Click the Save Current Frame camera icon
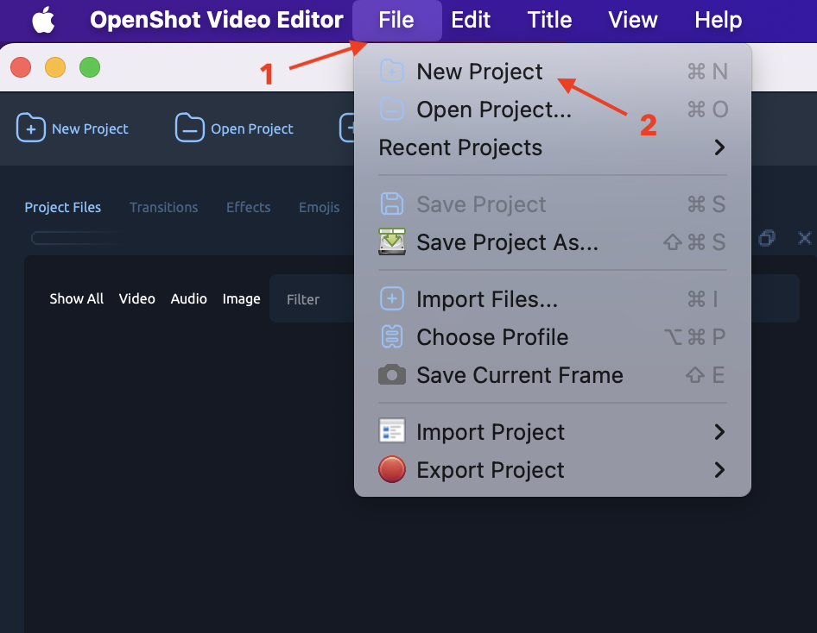 [392, 375]
